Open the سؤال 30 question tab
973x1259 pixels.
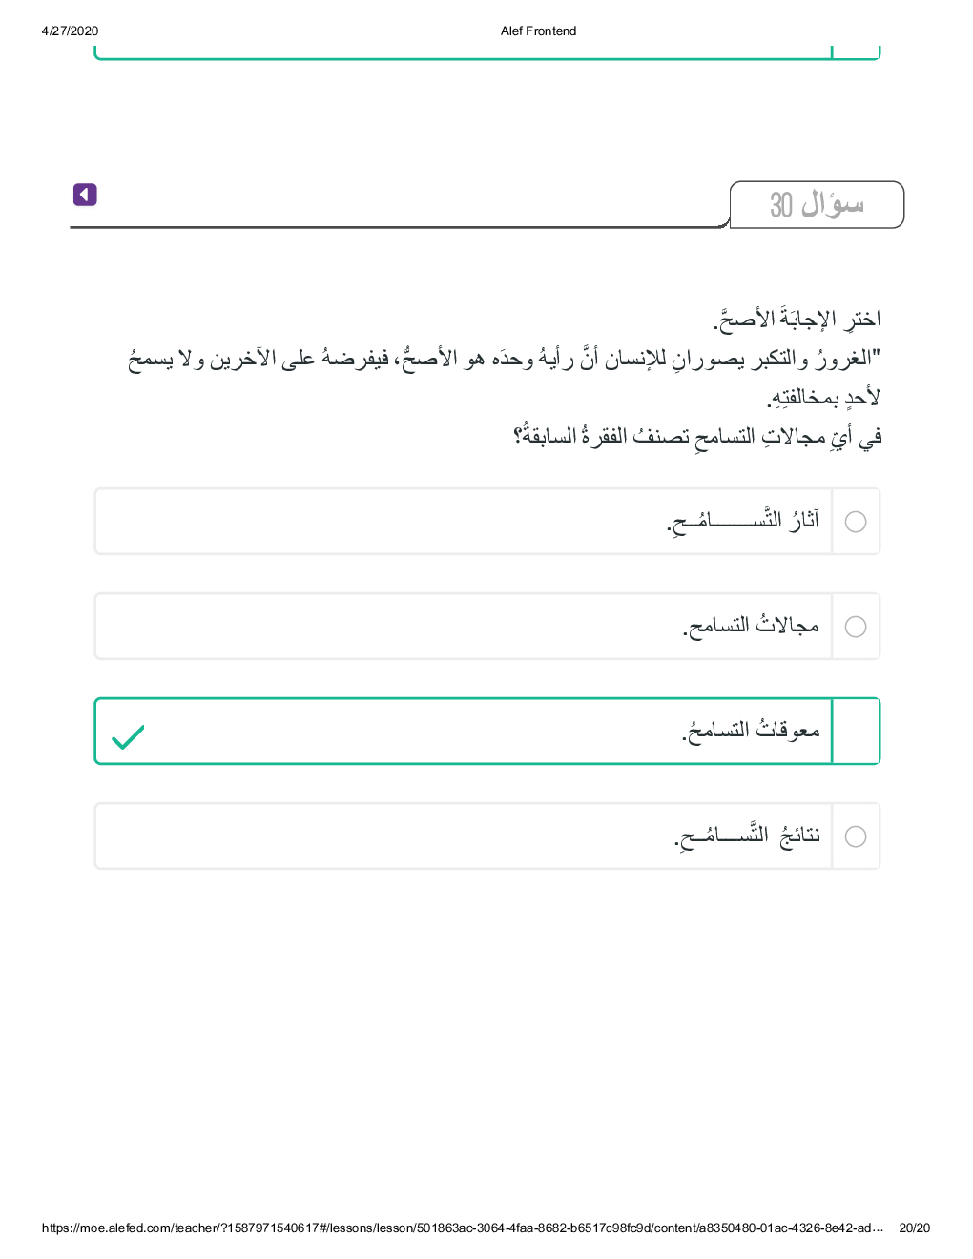tap(817, 205)
